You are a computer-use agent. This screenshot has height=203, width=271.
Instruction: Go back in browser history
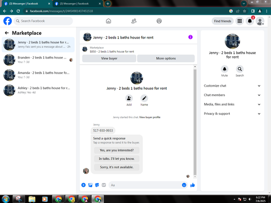[4, 11]
